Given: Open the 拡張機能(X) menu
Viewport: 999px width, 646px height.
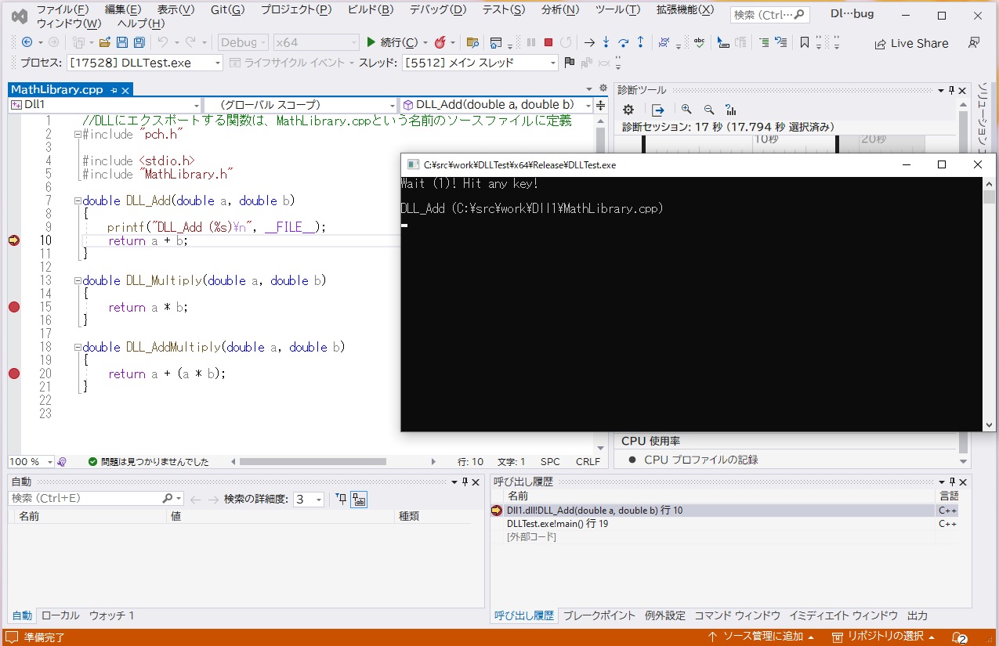Looking at the screenshot, I should click(x=684, y=9).
